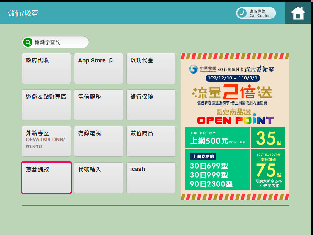The image size is (313, 235).
Task: Choose the icash tile
Action: coord(151,178)
